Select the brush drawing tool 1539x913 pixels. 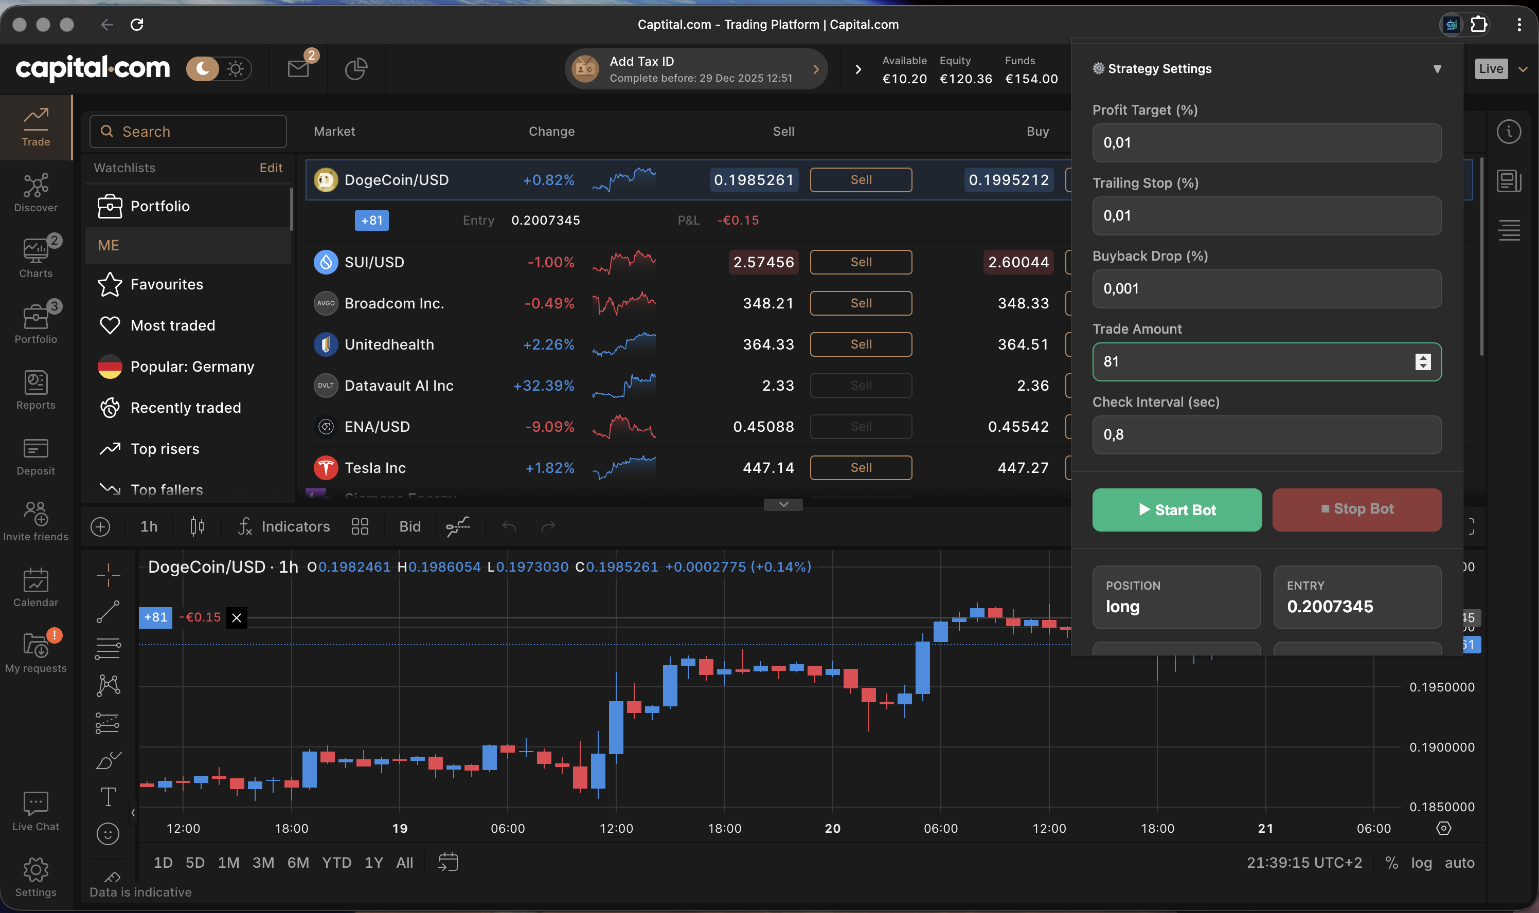(x=109, y=760)
